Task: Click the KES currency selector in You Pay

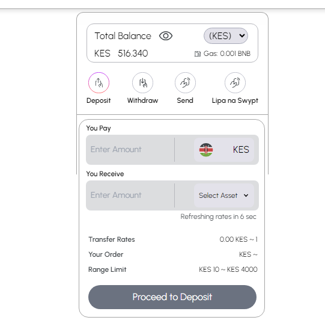Action: [x=224, y=150]
